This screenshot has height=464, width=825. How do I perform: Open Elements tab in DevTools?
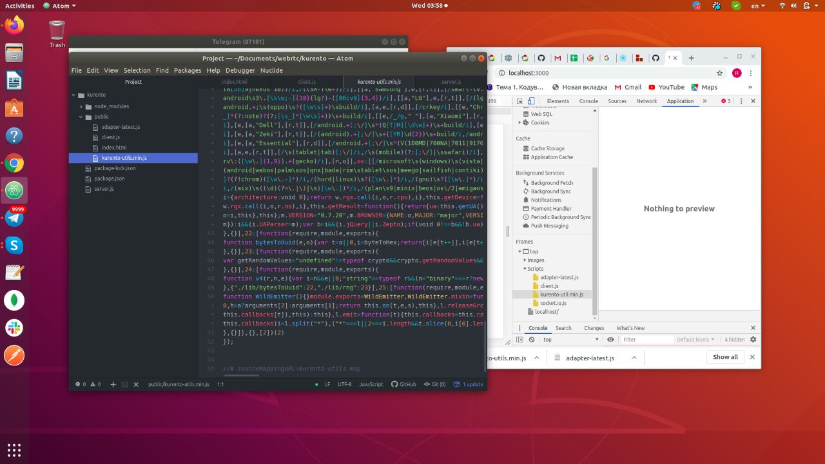pyautogui.click(x=558, y=101)
